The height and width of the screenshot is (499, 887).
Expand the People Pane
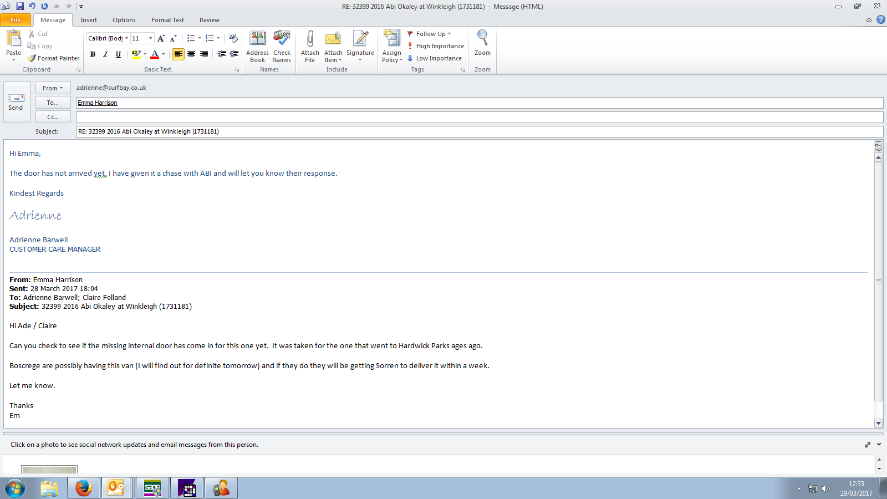(879, 445)
